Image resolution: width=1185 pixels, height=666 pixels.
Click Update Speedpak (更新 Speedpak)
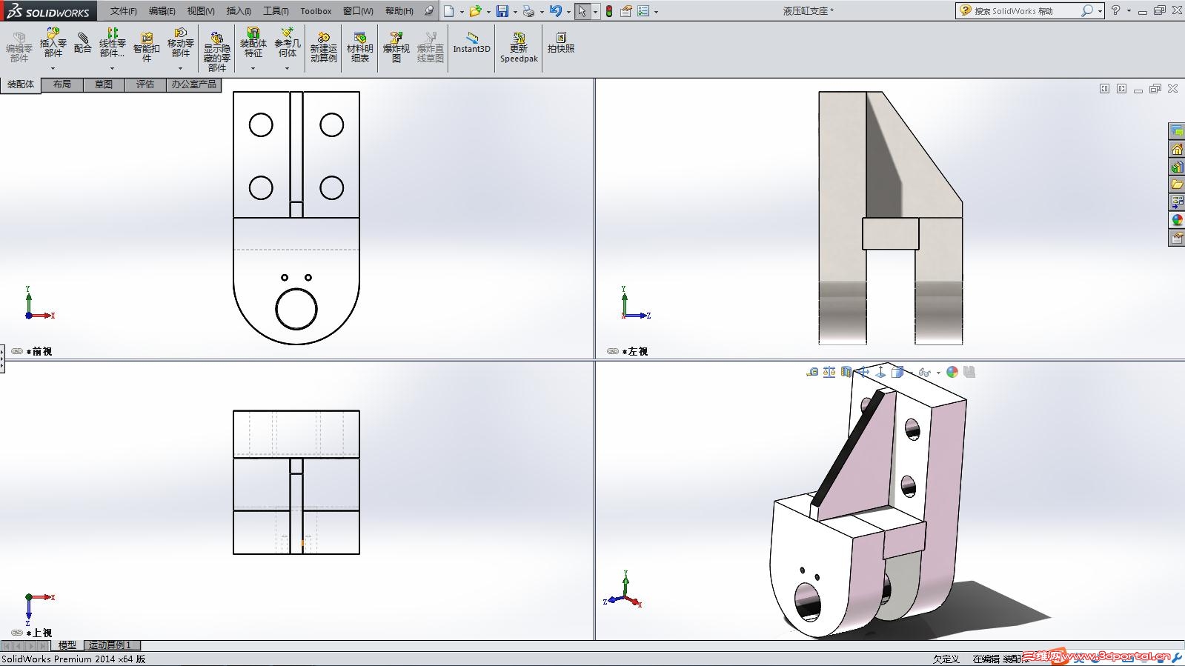pyautogui.click(x=519, y=47)
